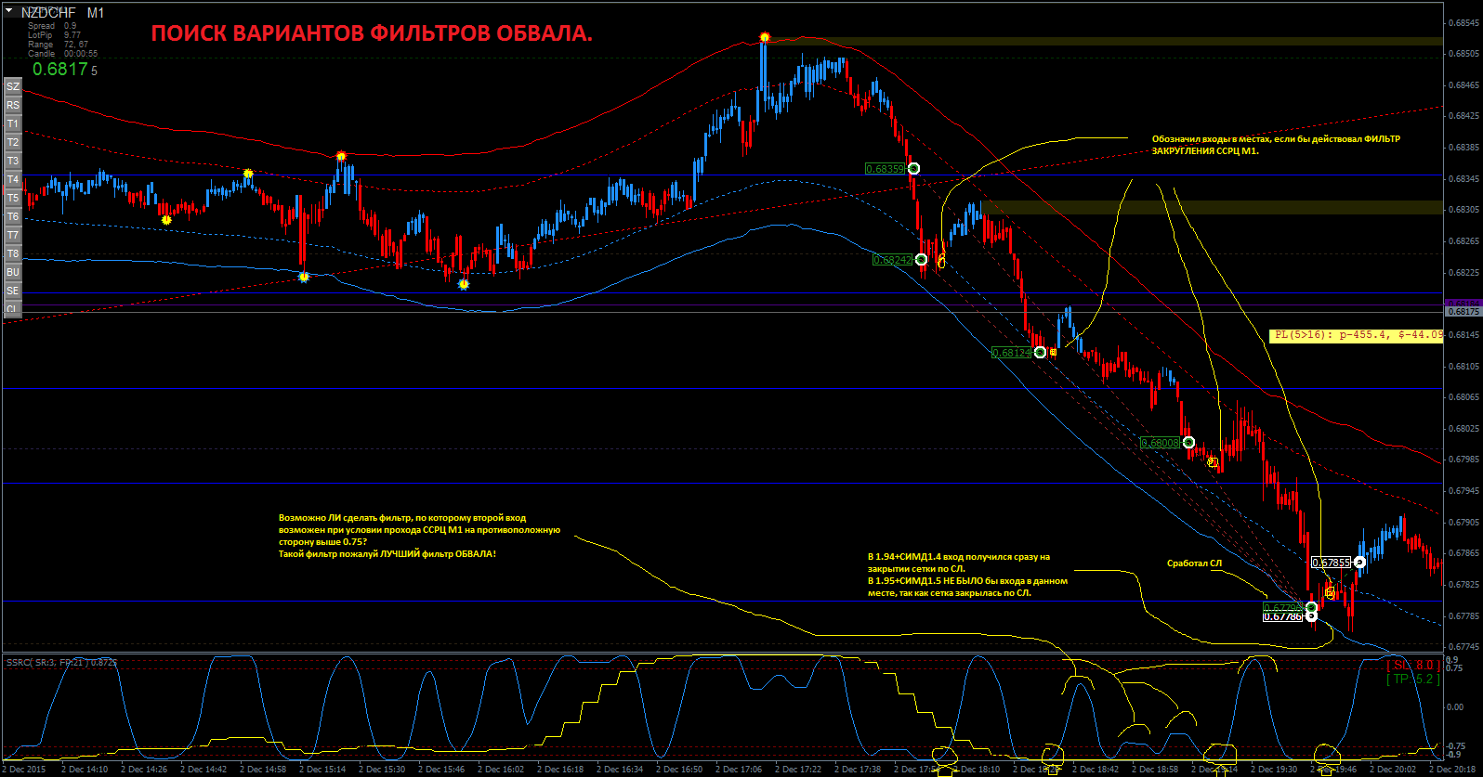Screen dimensions: 1483x777
Task: Click the highlighted 0.68175 price on the axis
Action: 1463,312
